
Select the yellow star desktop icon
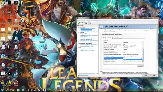coord(10,83)
